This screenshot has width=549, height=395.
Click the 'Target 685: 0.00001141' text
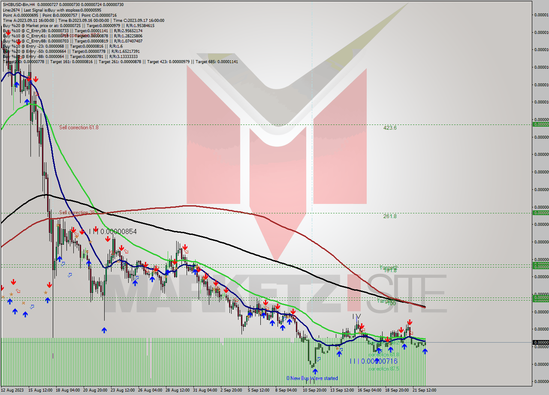coord(217,61)
